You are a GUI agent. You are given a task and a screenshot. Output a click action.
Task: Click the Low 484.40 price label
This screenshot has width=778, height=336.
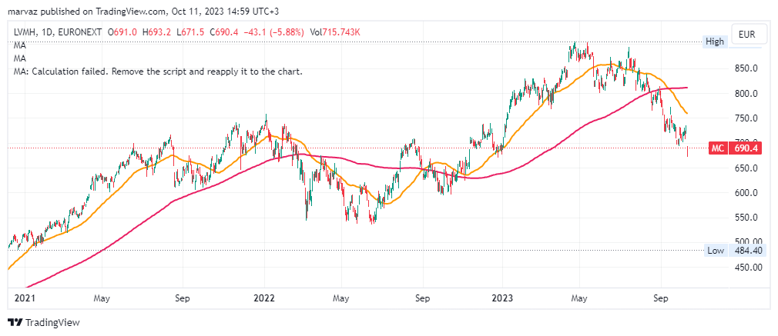coord(733,251)
